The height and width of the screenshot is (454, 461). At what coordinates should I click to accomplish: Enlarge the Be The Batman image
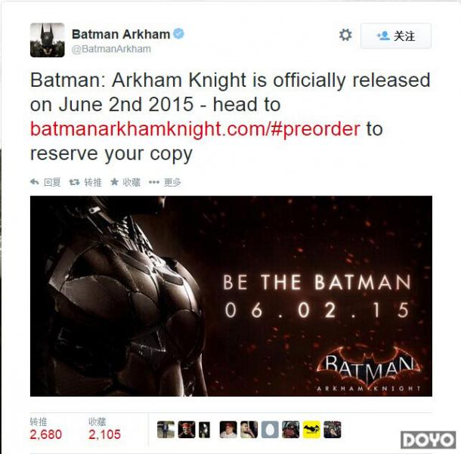[x=231, y=296]
